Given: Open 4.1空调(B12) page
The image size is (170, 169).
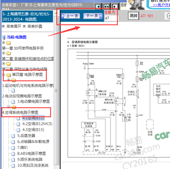Looking at the screenshot, I should [33, 118].
